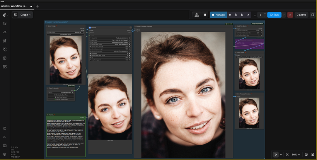Decrease the batch count stepper
The height and width of the screenshot is (160, 317).
click(x=265, y=16)
